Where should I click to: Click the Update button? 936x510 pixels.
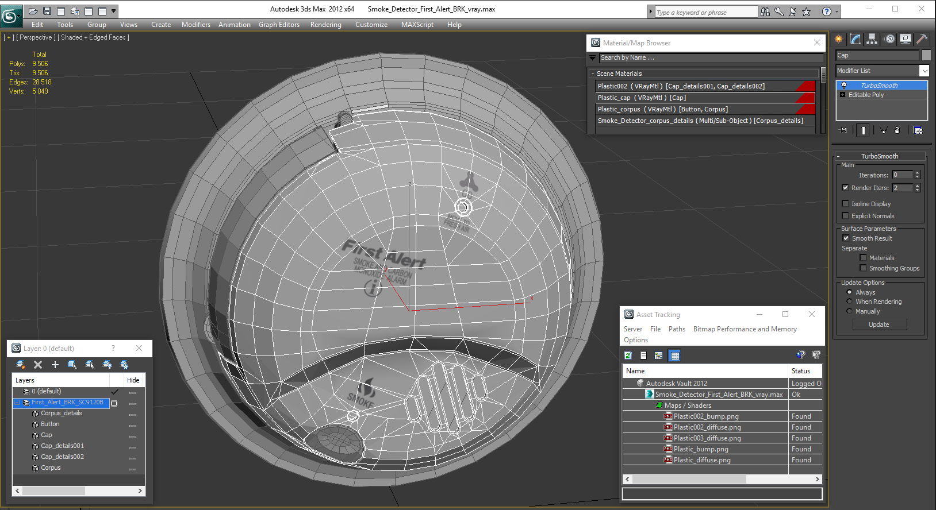pyautogui.click(x=879, y=324)
